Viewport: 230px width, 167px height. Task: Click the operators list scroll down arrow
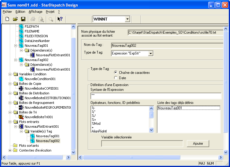(151, 130)
